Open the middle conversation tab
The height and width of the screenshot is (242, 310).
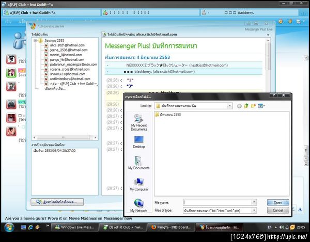tap(151, 13)
